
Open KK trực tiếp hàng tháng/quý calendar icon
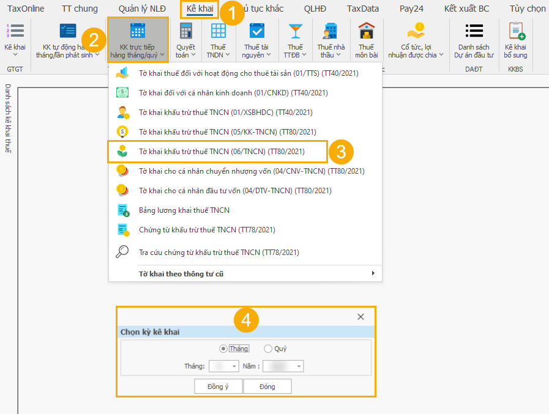click(x=138, y=31)
